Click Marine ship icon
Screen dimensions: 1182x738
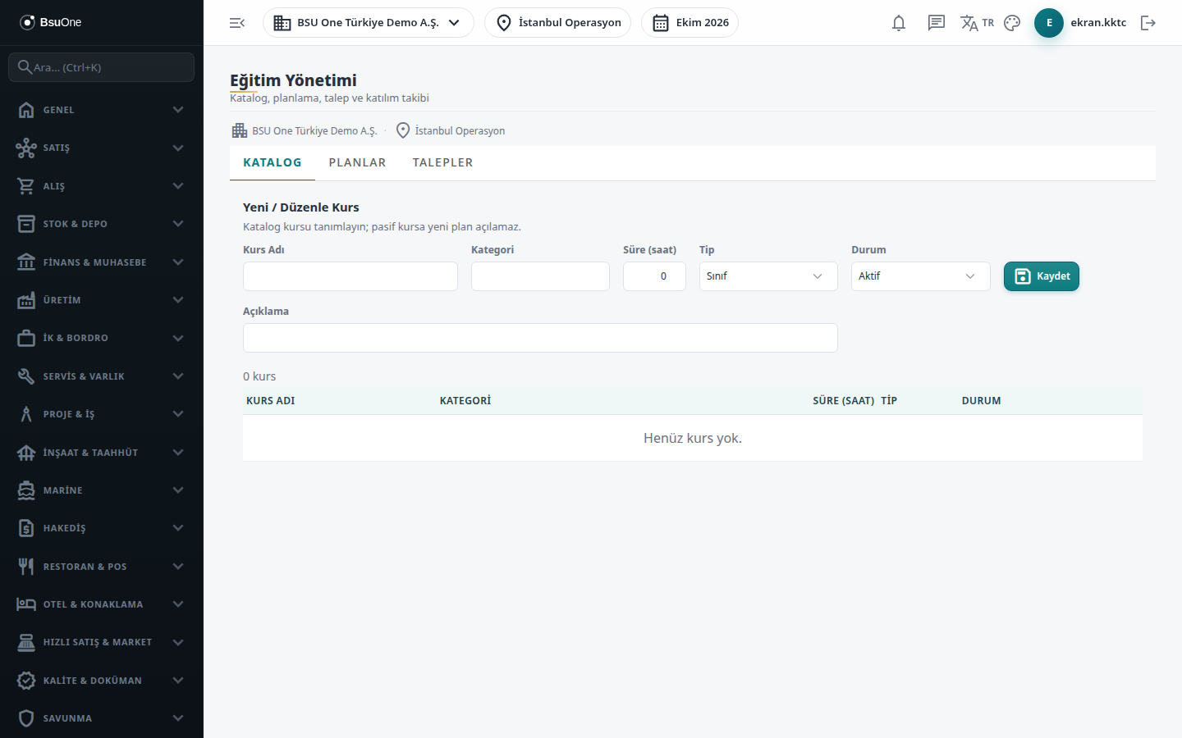[26, 490]
